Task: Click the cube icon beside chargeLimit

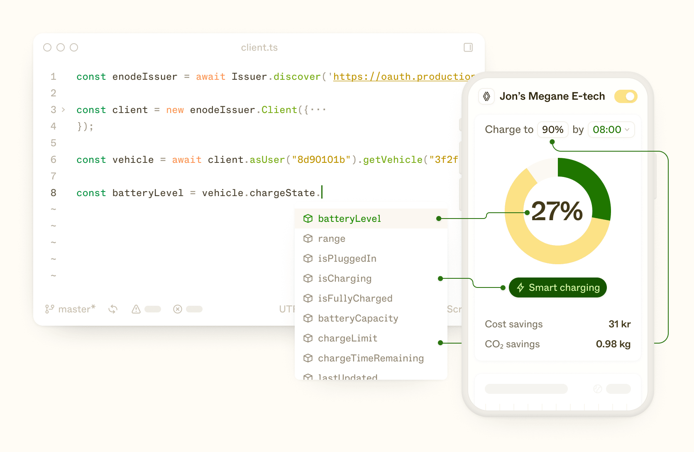Action: coord(308,338)
